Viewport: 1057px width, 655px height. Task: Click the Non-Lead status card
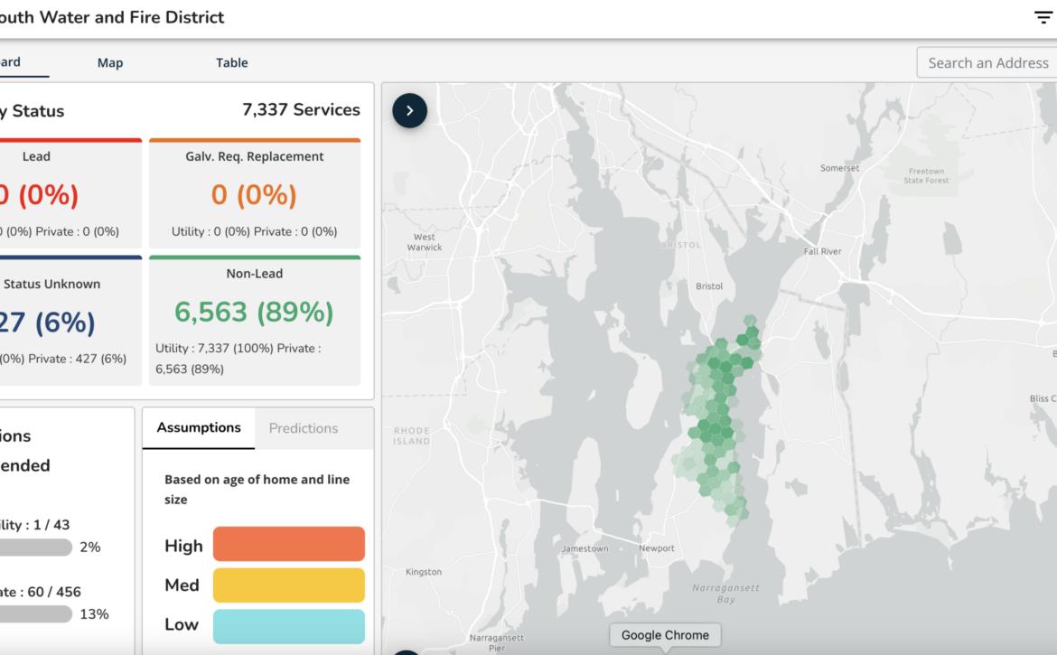tap(255, 322)
